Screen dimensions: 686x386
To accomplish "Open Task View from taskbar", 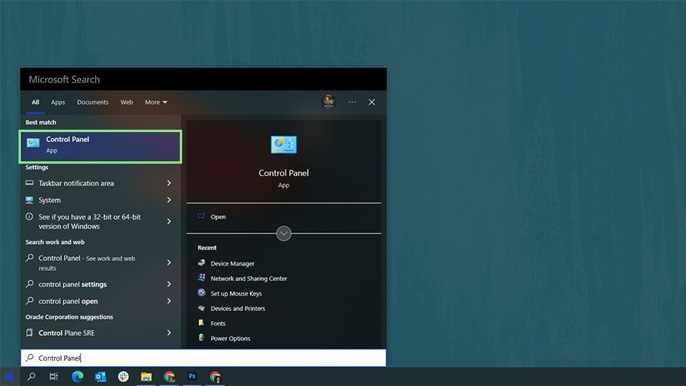I will [x=54, y=377].
